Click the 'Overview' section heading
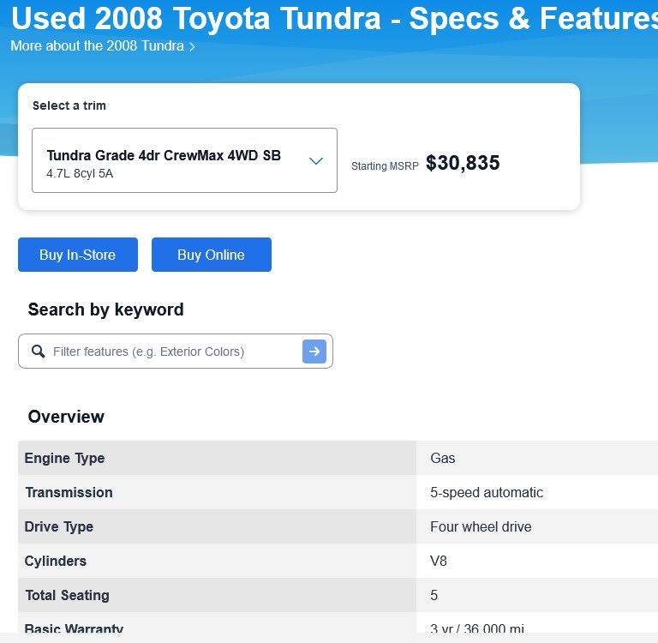This screenshot has width=658, height=643. 66,417
